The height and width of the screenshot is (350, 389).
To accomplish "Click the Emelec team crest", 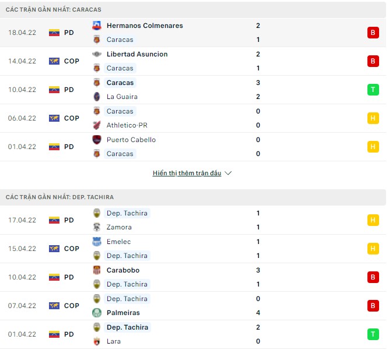I will (x=97, y=242).
